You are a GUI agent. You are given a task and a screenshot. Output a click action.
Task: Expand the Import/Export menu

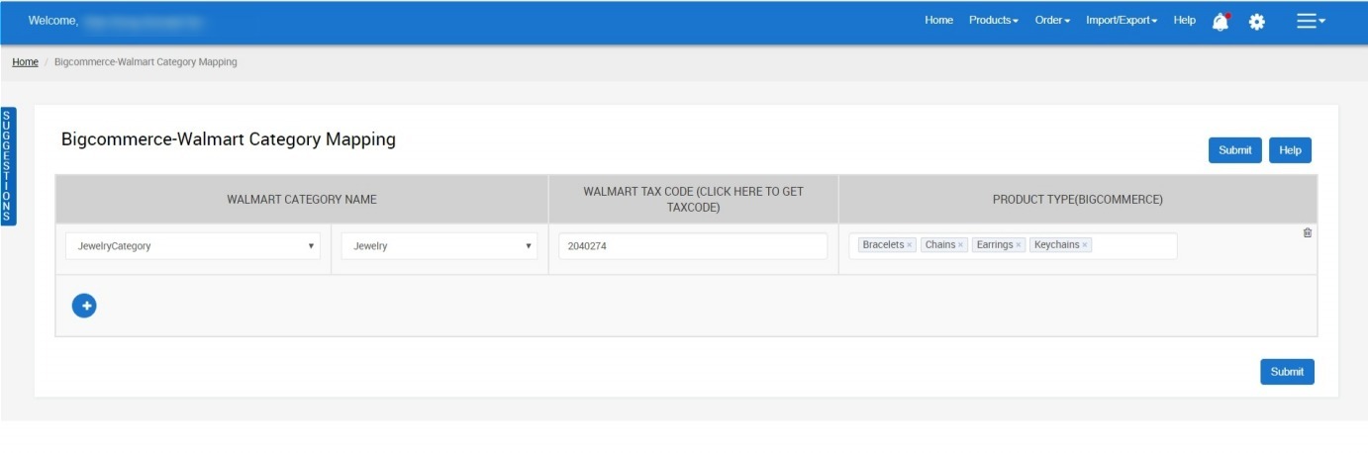[1122, 21]
